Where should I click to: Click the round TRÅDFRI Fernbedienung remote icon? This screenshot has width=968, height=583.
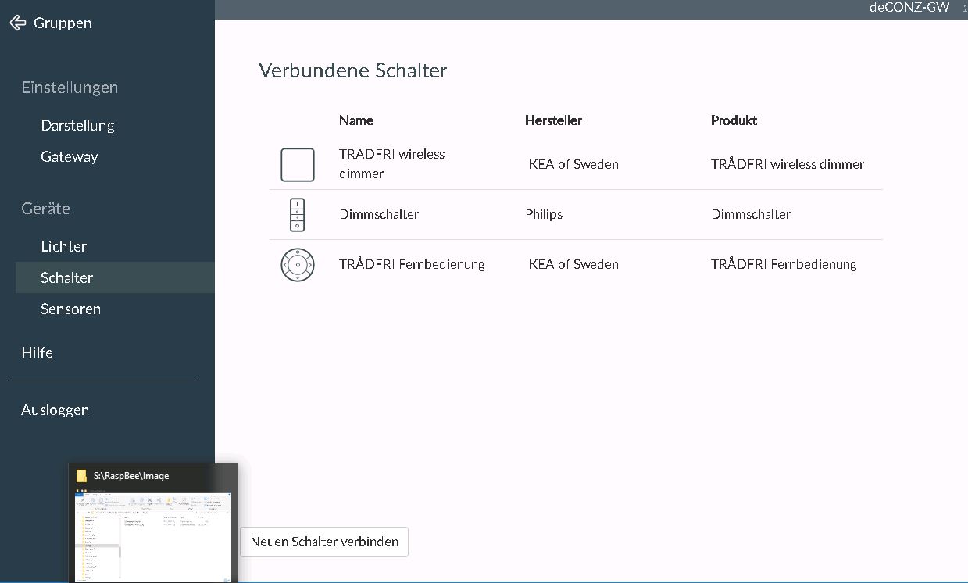coord(298,265)
